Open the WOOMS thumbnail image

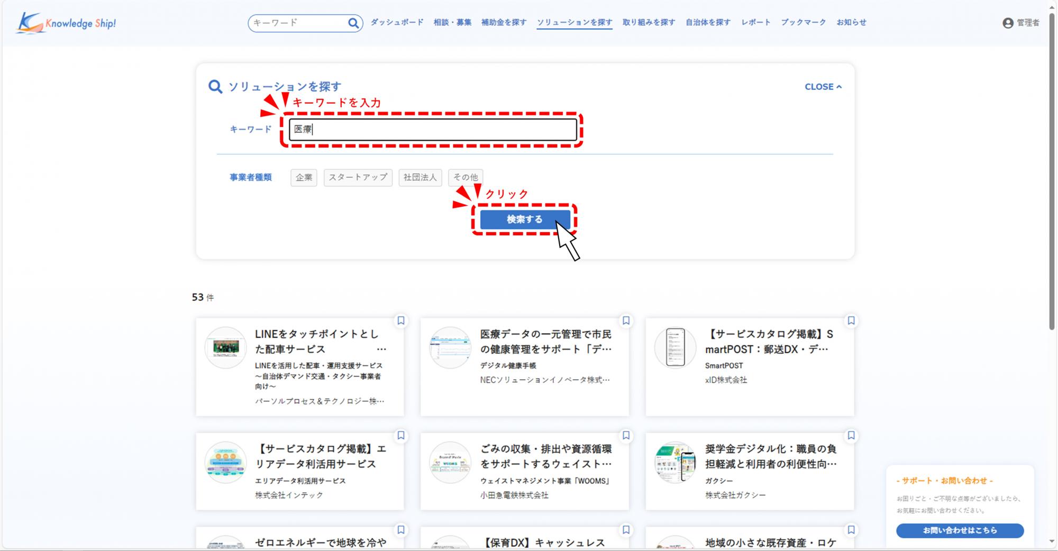coord(450,462)
